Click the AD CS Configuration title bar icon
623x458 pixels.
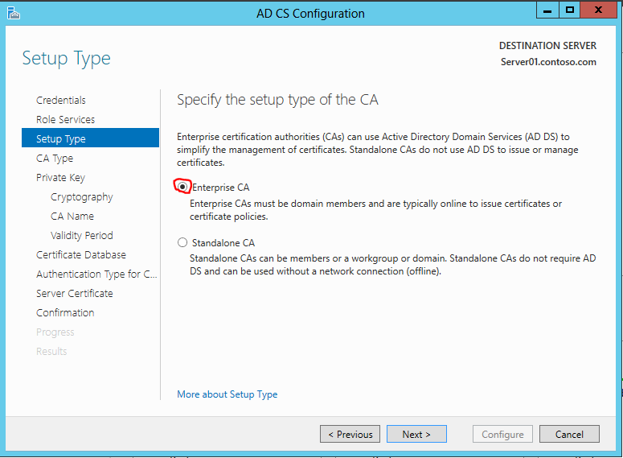pos(14,13)
